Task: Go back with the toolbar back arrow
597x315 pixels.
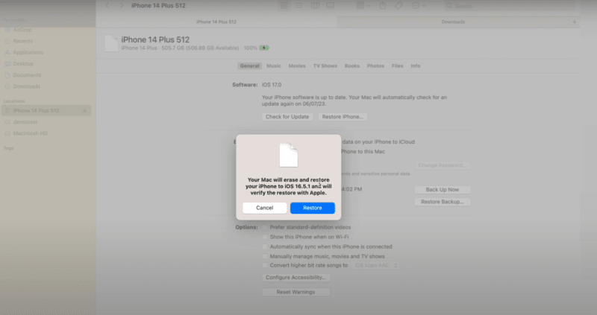Action: click(107, 5)
